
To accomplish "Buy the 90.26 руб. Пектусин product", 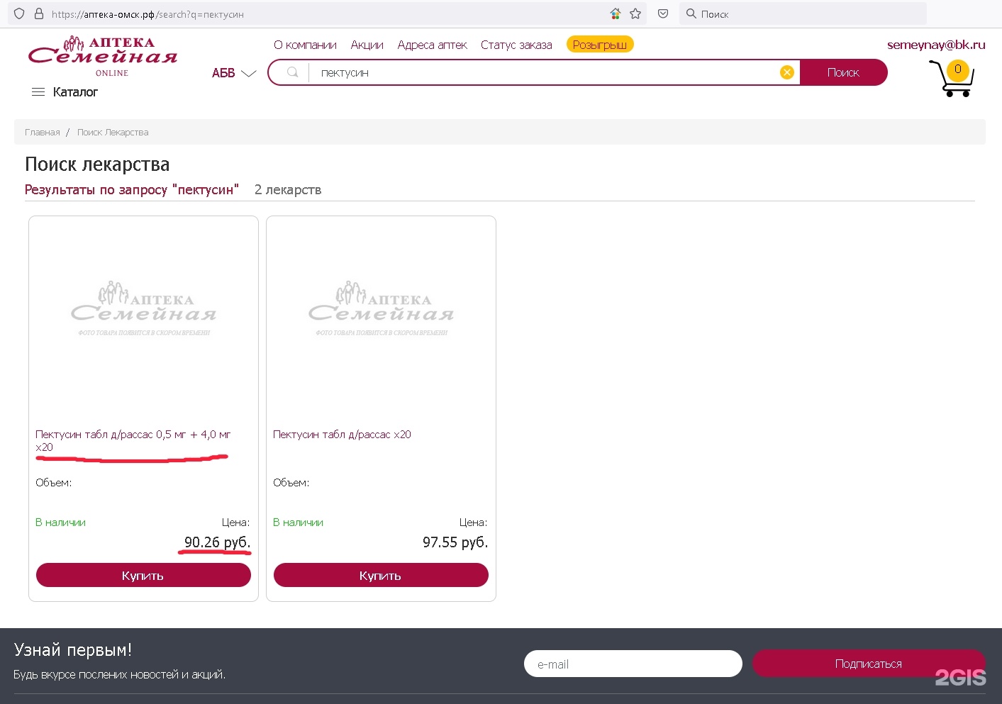I will [x=143, y=575].
